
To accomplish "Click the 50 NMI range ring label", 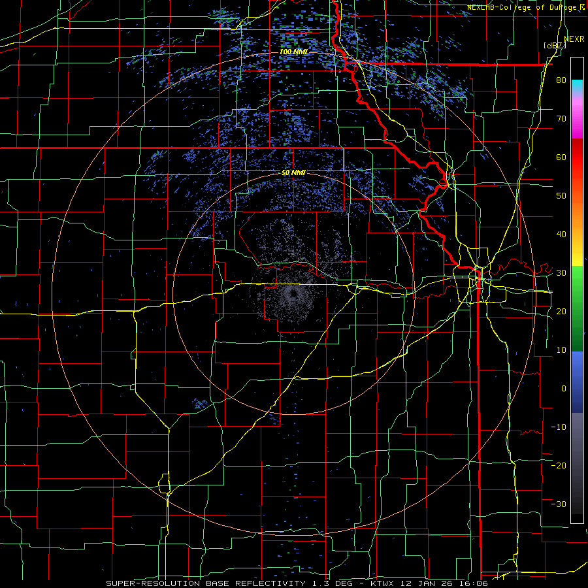I will 293,173.
